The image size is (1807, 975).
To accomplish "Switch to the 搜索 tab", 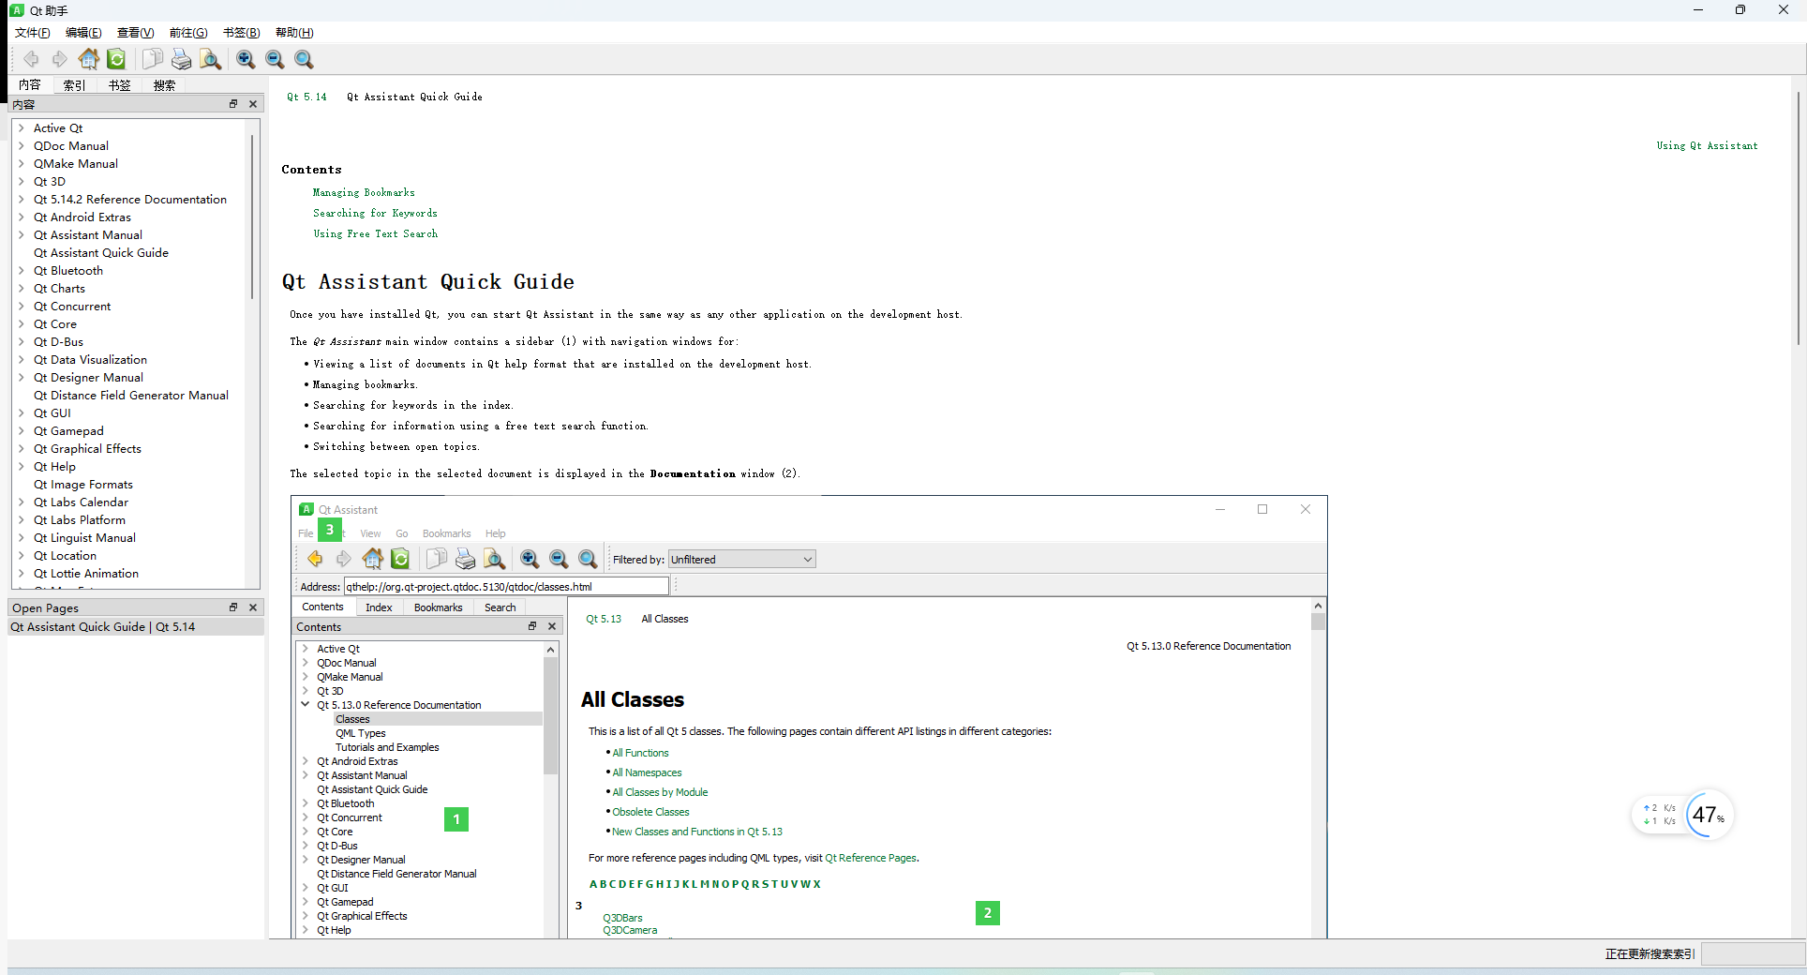I will [x=164, y=85].
